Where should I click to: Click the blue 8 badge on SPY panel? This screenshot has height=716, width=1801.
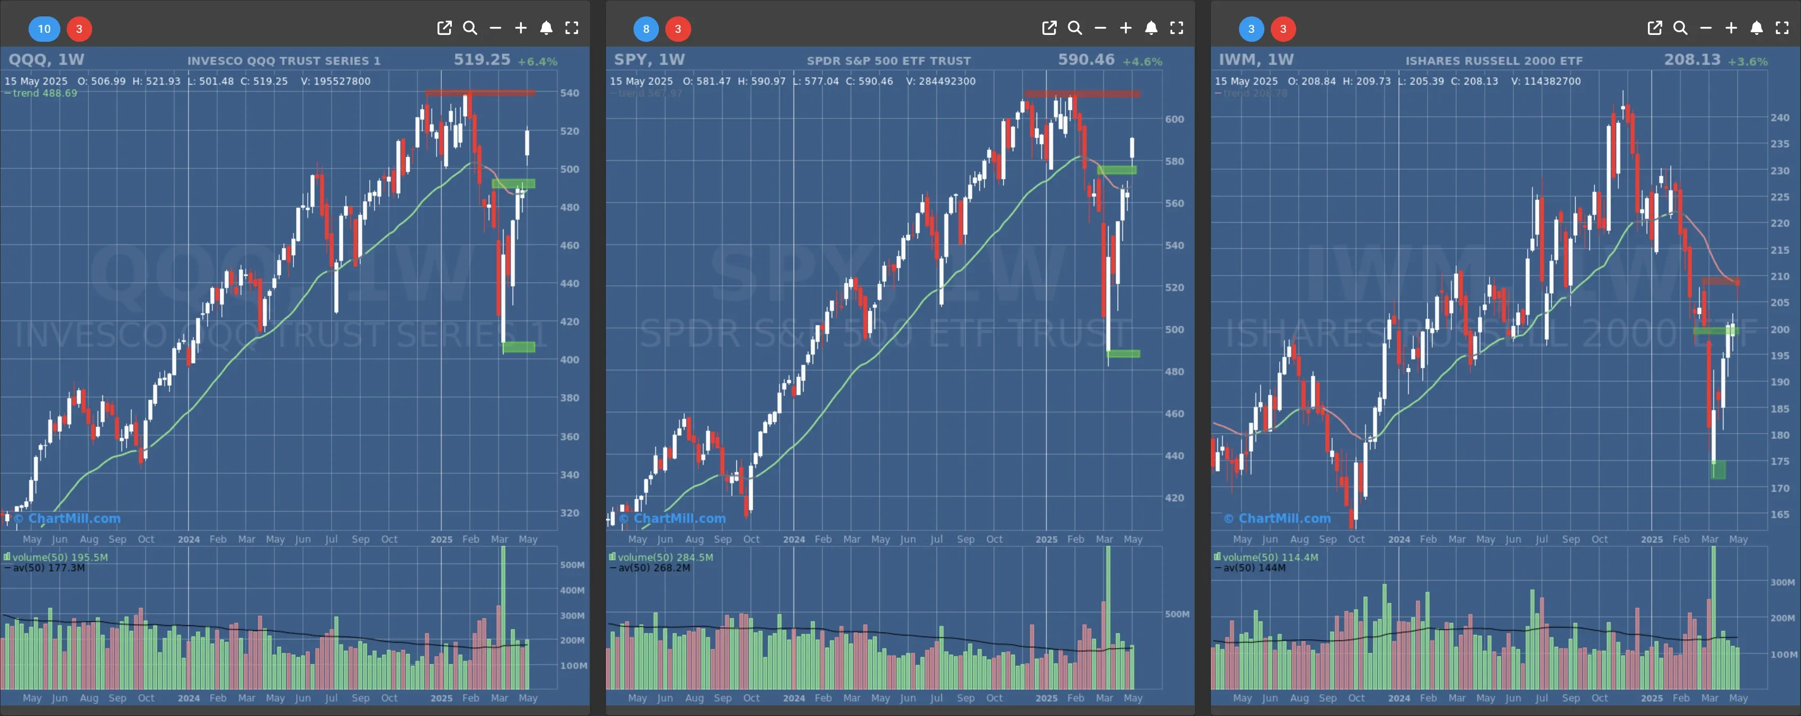[646, 29]
